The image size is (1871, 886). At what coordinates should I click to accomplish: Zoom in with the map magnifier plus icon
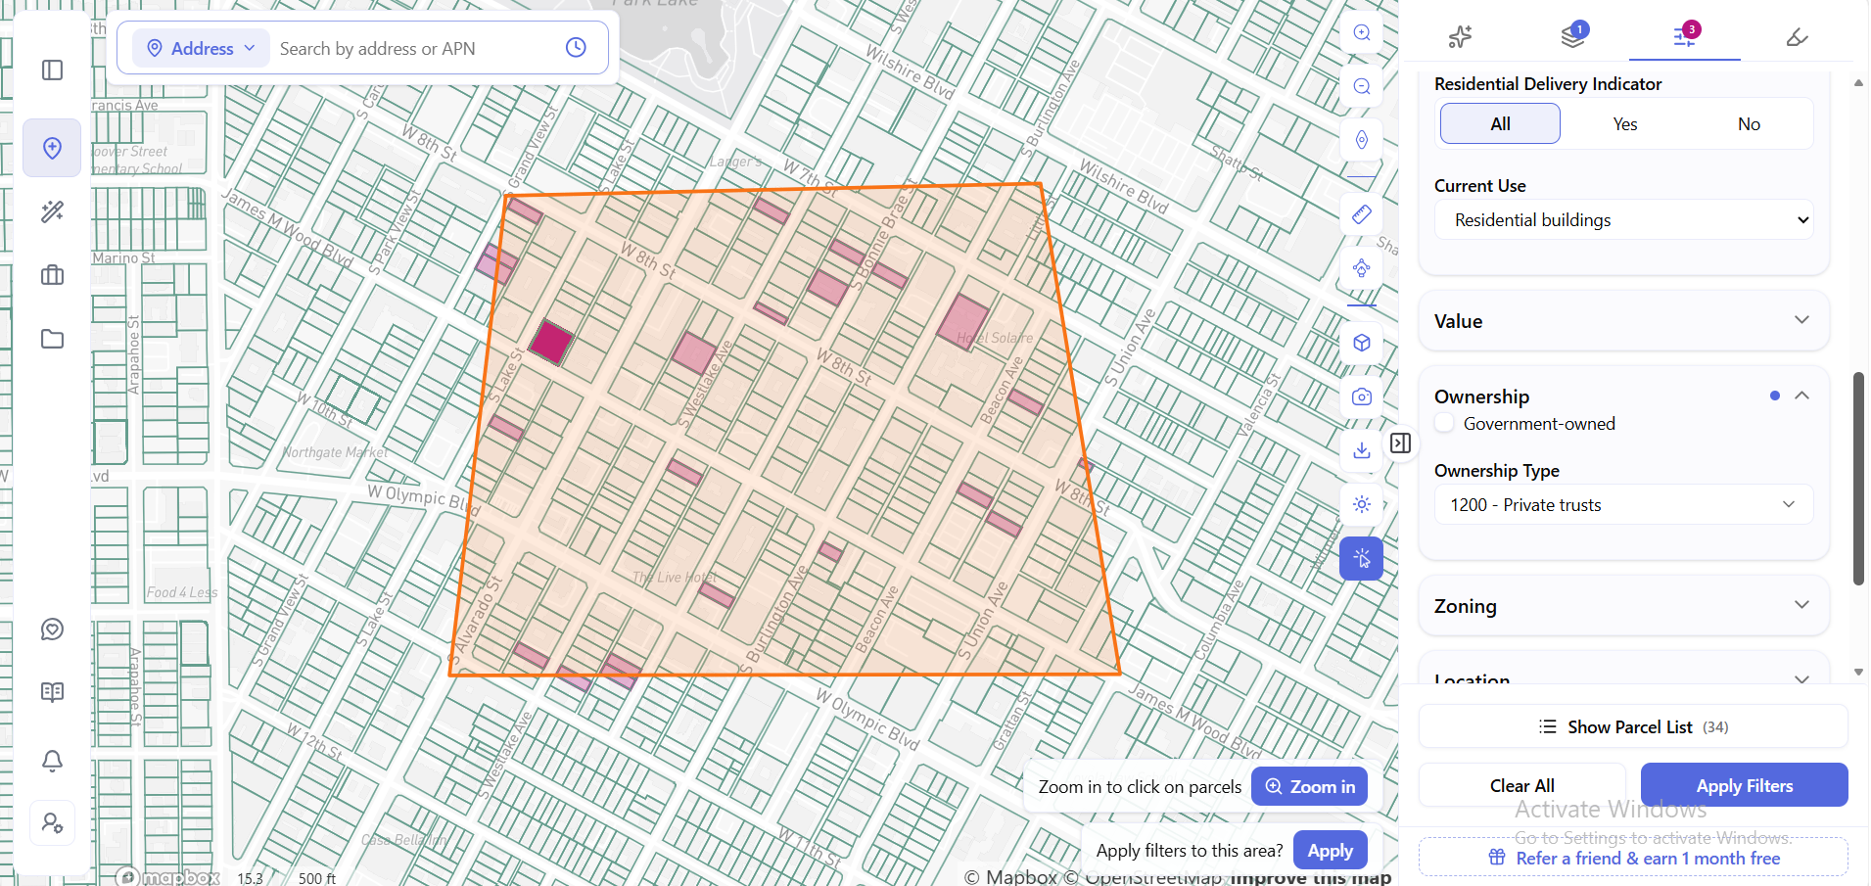pos(1361,32)
